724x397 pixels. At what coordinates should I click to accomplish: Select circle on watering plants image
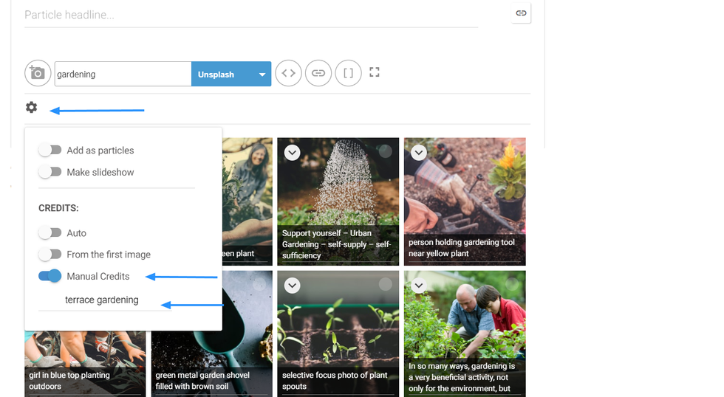(385, 151)
